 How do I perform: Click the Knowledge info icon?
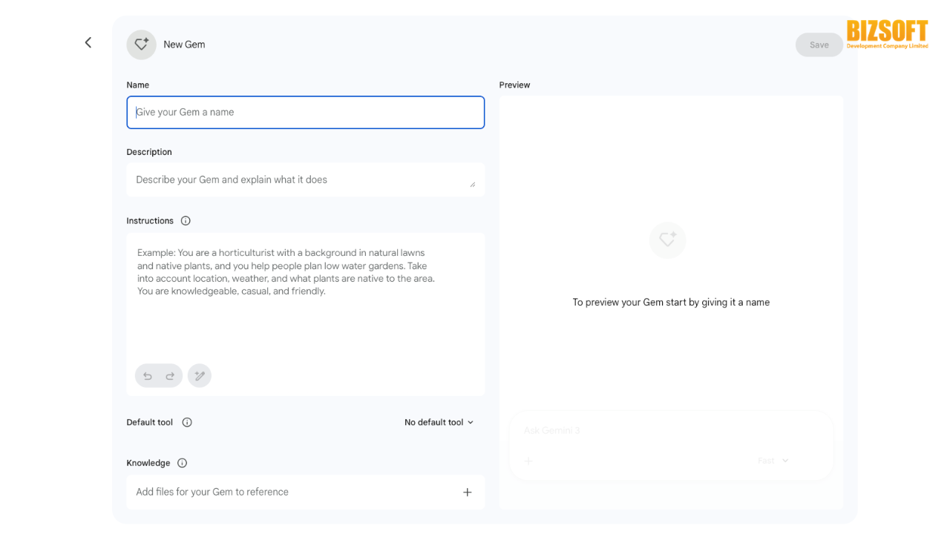point(183,464)
